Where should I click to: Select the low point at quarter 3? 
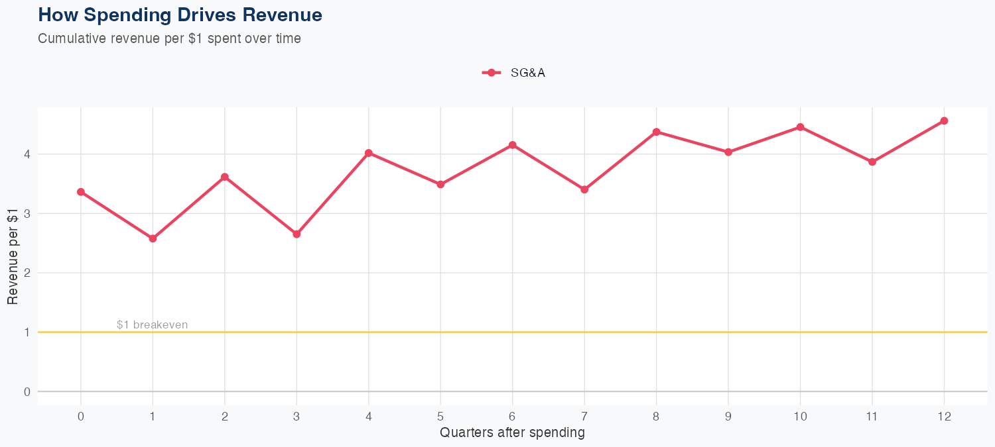coord(297,234)
